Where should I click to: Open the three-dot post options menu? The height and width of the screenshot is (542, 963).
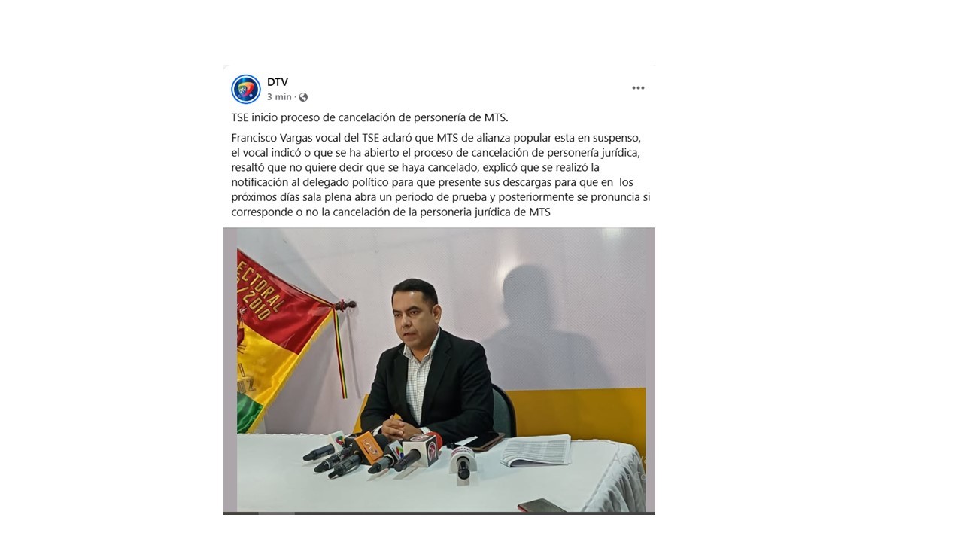tap(638, 88)
